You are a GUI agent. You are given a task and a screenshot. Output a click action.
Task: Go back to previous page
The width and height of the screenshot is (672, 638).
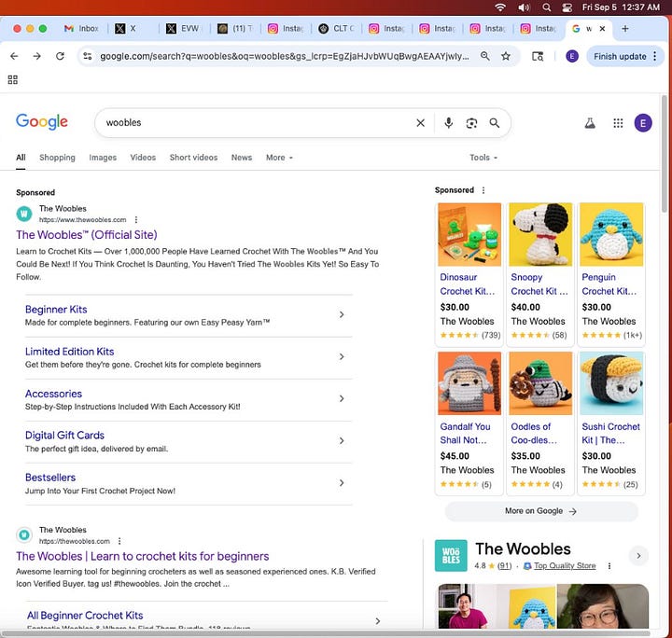(x=14, y=56)
